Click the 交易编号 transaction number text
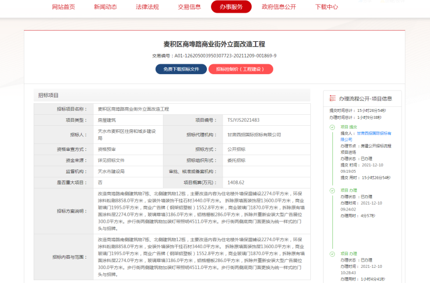The width and height of the screenshot is (430, 283). coord(214,56)
